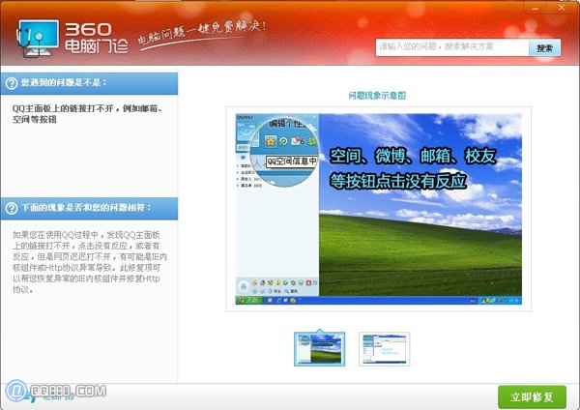The image size is (580, 410).
Task: Click the star icon in the magnified circle
Action: 270,142
